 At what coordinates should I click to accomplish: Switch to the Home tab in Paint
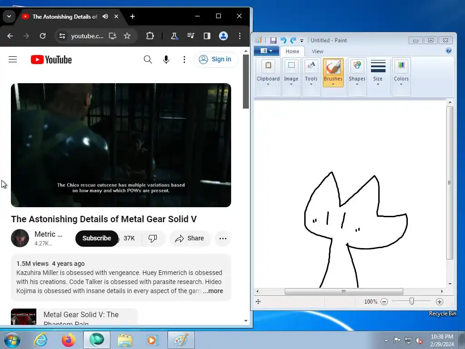(292, 51)
